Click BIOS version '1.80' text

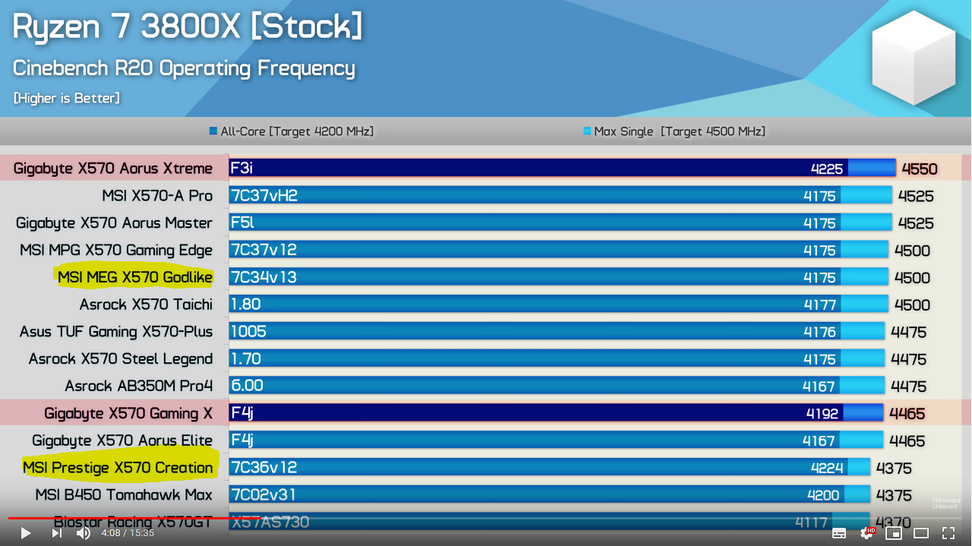point(246,304)
